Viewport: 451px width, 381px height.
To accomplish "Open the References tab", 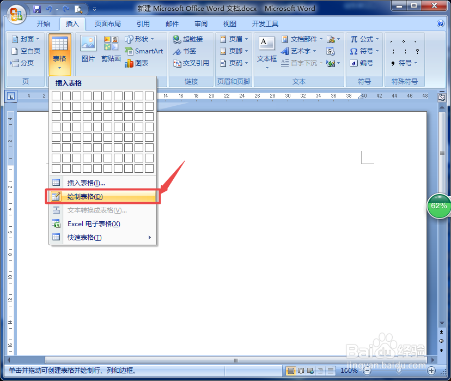I will click(143, 24).
